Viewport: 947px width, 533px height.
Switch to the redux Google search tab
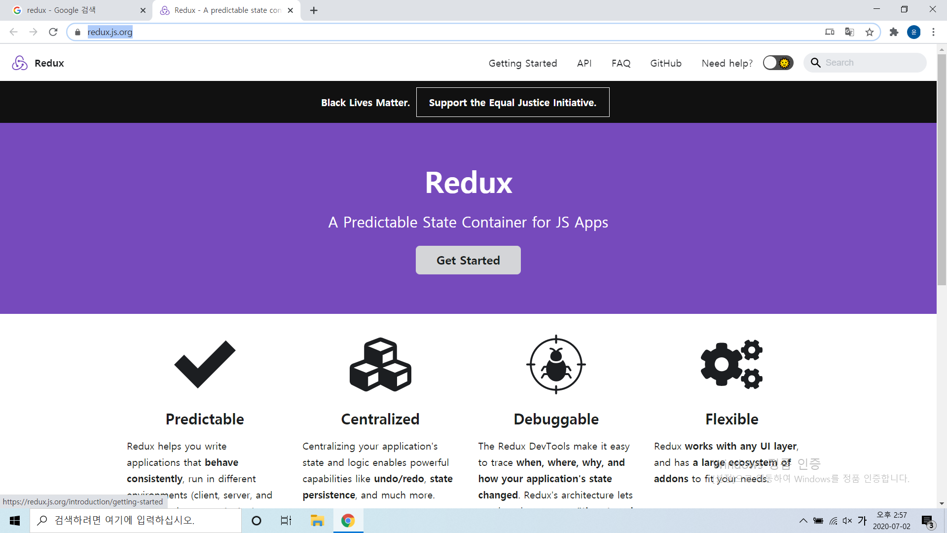click(x=74, y=10)
